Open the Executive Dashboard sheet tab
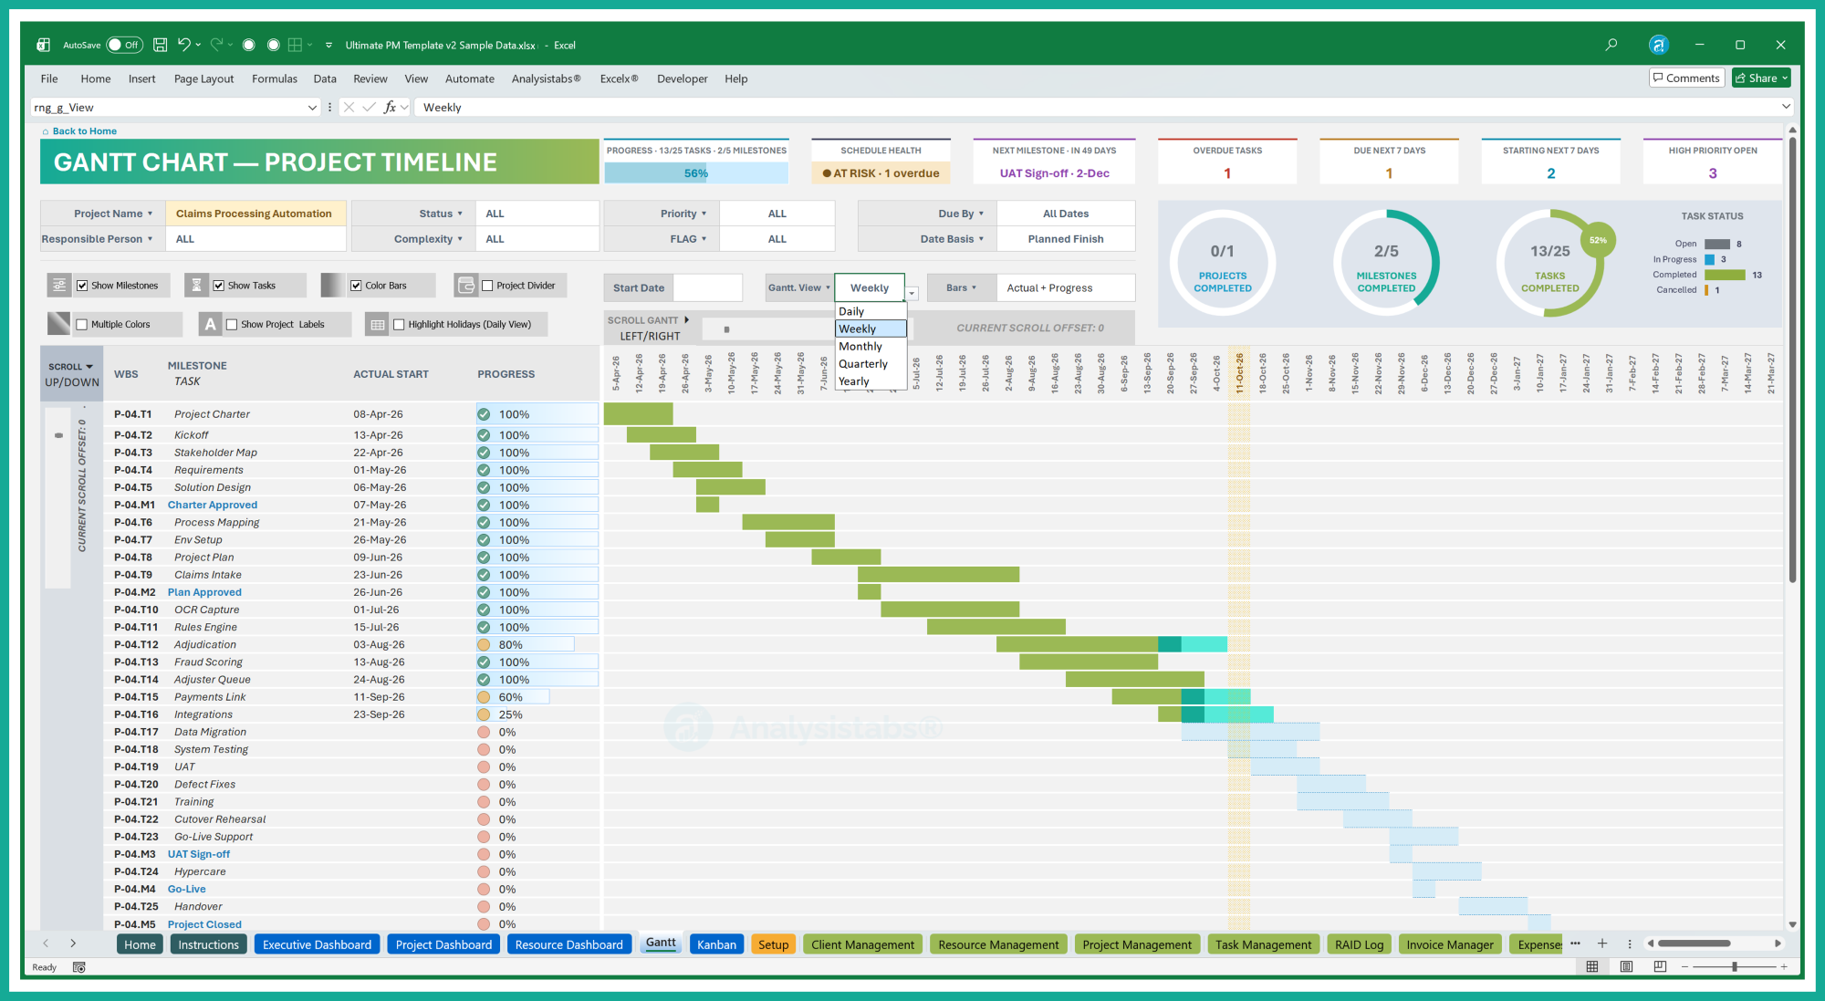This screenshot has height=1001, width=1825. point(317,944)
